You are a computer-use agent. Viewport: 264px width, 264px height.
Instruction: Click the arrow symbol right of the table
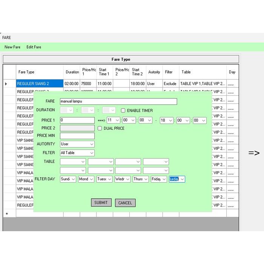[x=254, y=153]
